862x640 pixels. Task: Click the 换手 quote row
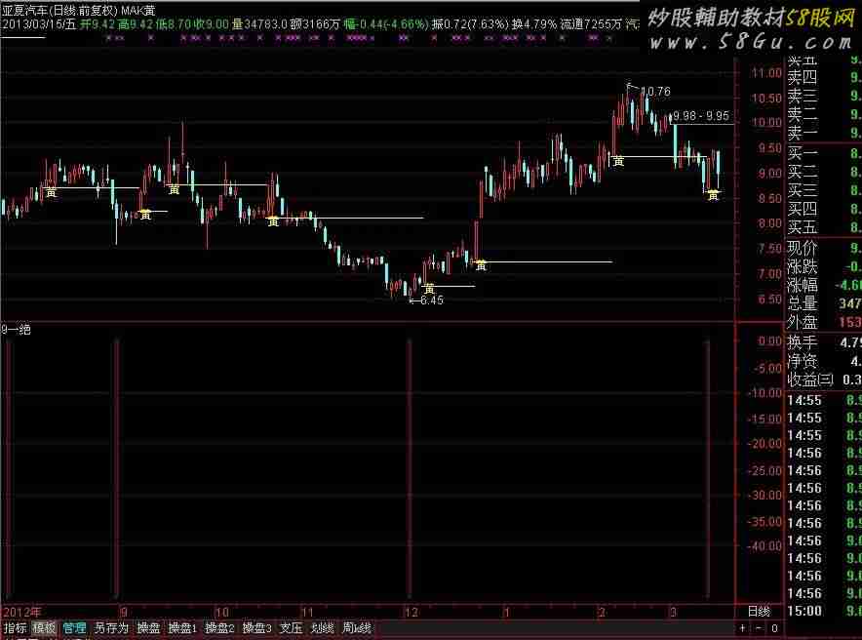coord(824,342)
